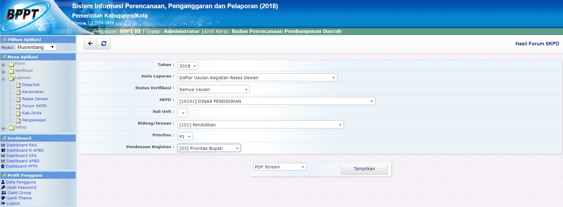Image resolution: width=563 pixels, height=207 pixels.
Task: Open the Modul Musrenbang dropdown
Action: [36, 47]
